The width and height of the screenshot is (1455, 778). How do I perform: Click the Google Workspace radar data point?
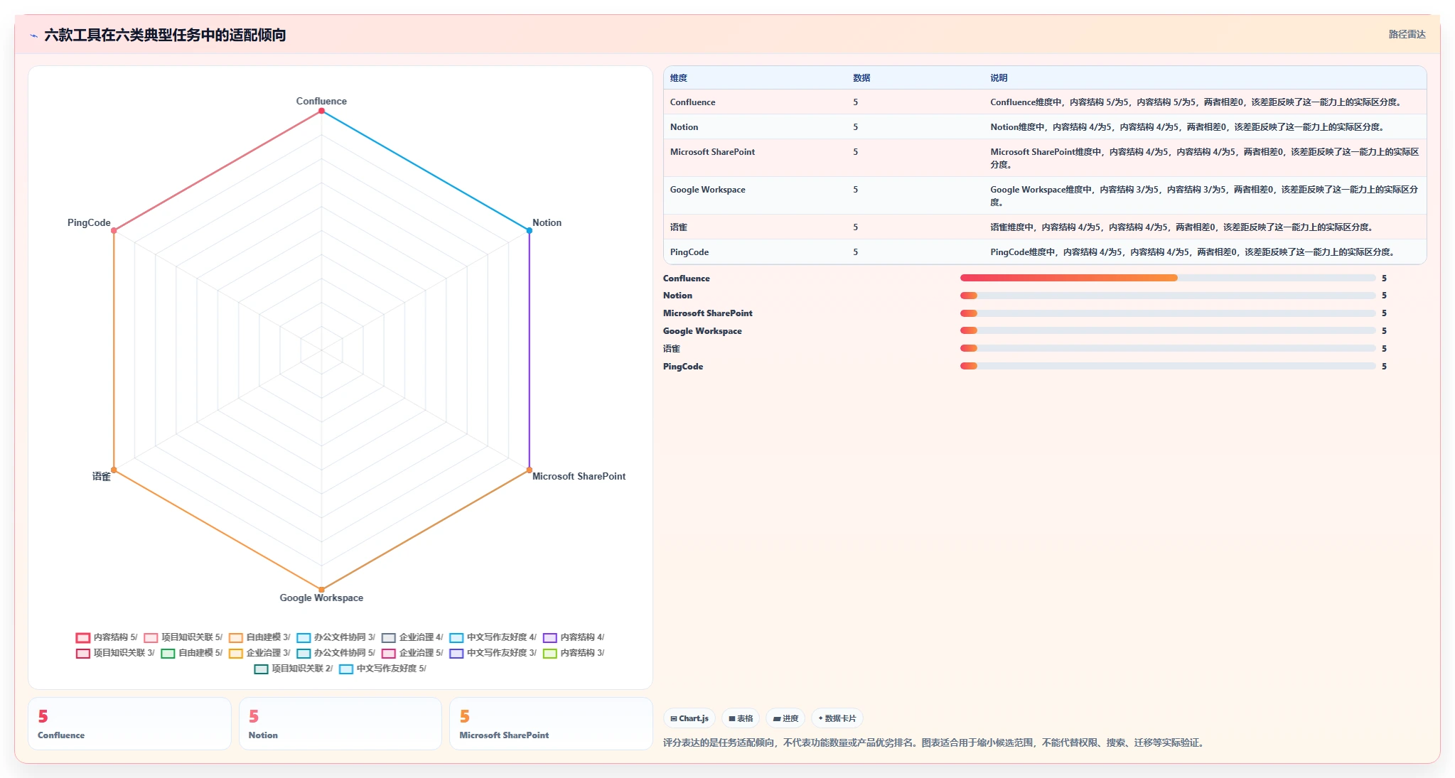click(321, 590)
